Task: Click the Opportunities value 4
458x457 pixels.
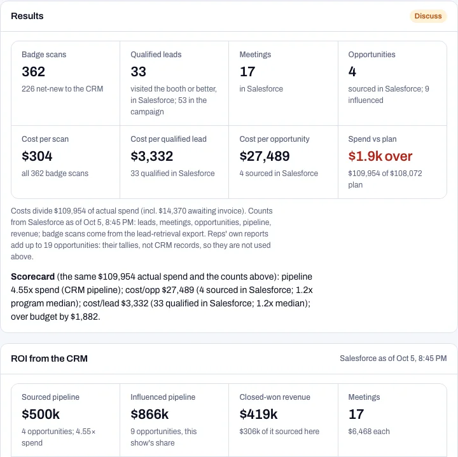Action: [352, 72]
